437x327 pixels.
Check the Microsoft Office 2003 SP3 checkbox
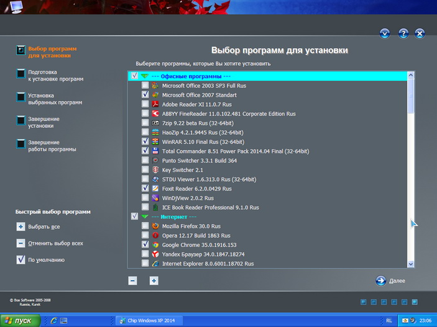[x=145, y=86]
